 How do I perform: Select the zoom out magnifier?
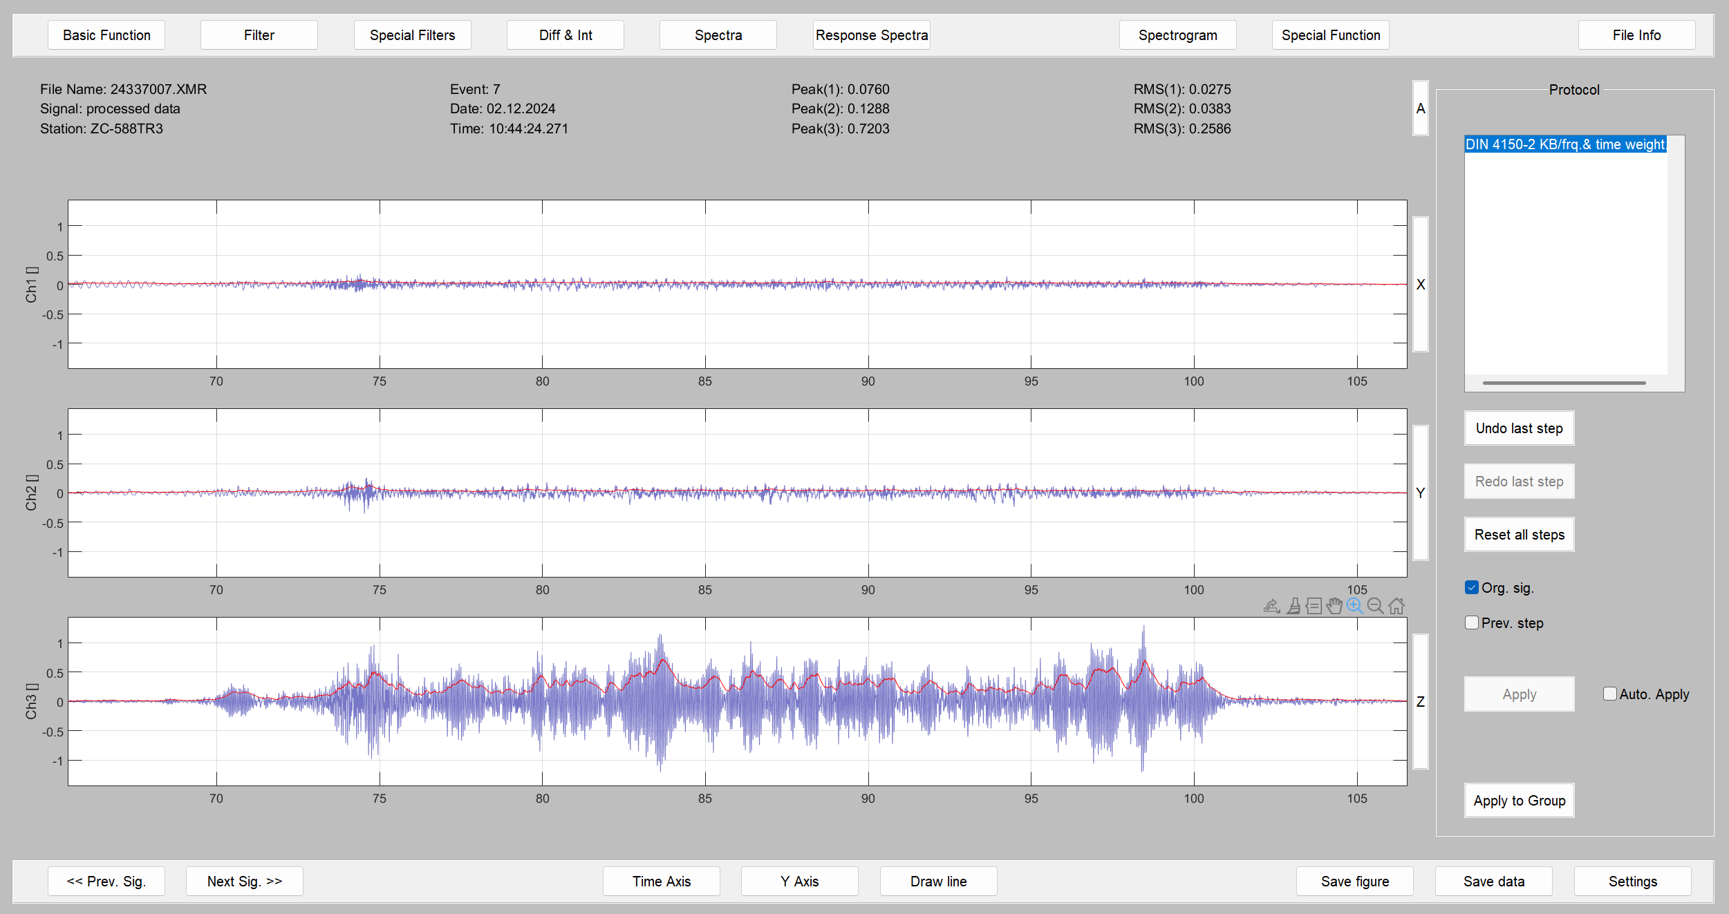coord(1376,607)
